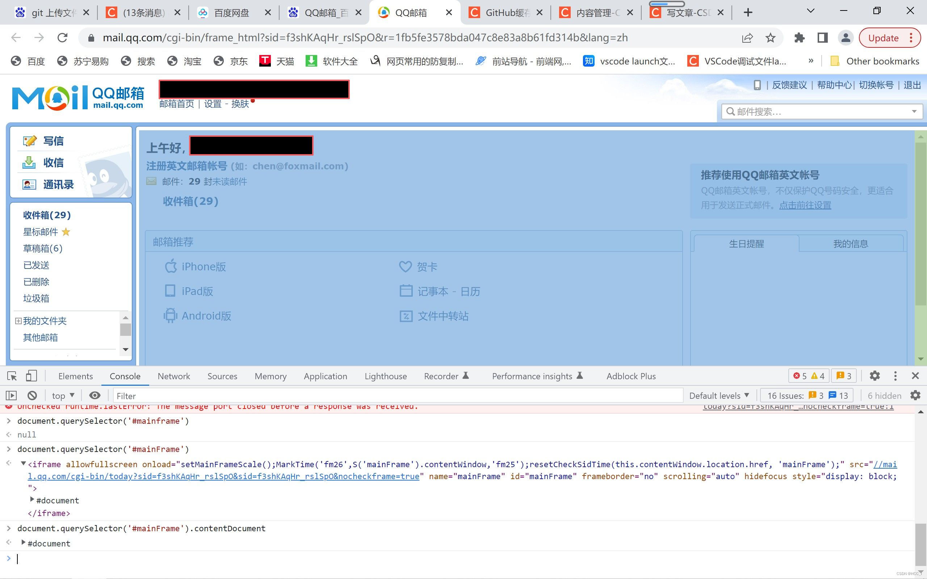Screen dimensions: 927x579
Task: Click the 未读邮件 unread mail link
Action: click(x=230, y=182)
